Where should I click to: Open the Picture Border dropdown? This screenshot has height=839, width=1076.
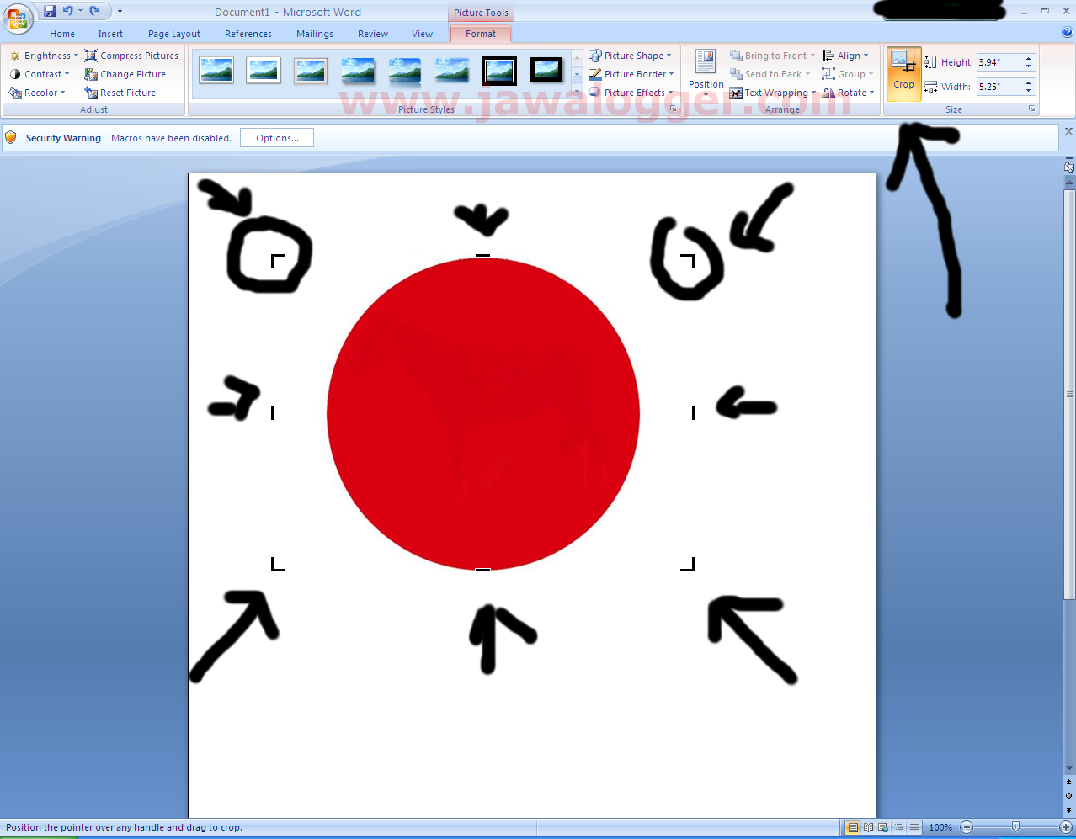(x=631, y=74)
